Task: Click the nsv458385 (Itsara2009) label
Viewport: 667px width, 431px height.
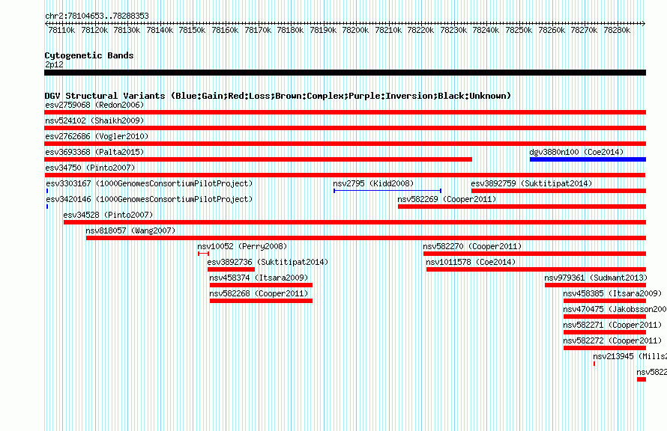Action: [612, 293]
